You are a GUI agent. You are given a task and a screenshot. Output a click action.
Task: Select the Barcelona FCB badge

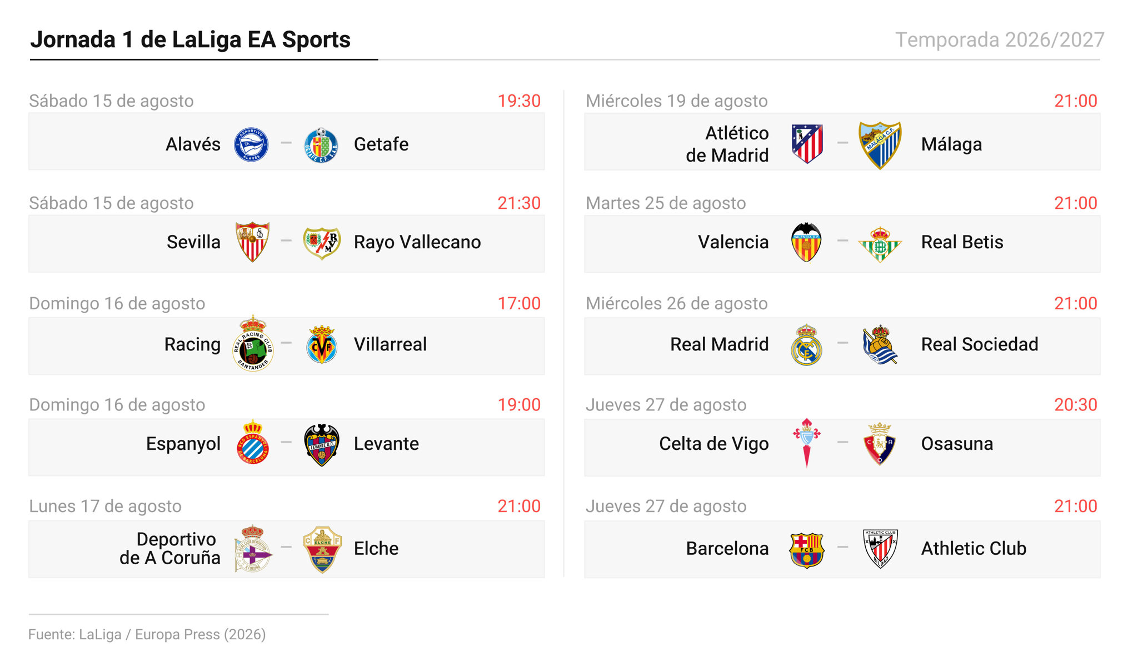click(806, 549)
